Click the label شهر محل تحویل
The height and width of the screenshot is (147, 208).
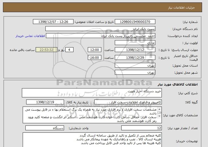tap(186, 73)
